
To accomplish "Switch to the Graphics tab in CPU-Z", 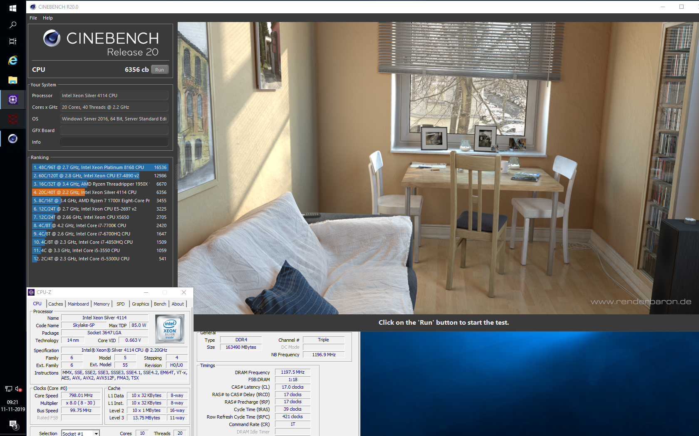I will coord(141,304).
